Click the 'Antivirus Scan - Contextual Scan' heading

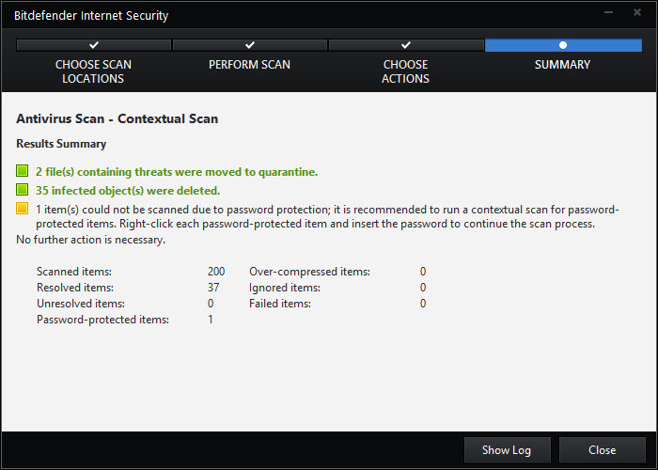117,118
